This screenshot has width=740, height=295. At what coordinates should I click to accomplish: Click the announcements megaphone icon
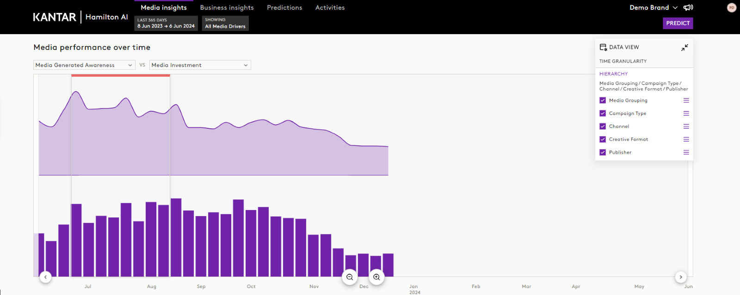688,7
